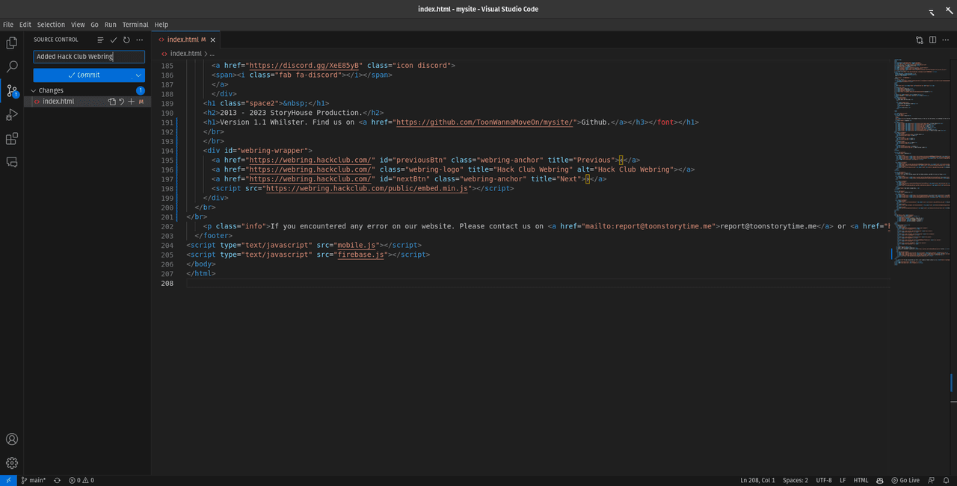The width and height of the screenshot is (957, 486).
Task: Open the Search view in activity bar
Action: (x=12, y=67)
